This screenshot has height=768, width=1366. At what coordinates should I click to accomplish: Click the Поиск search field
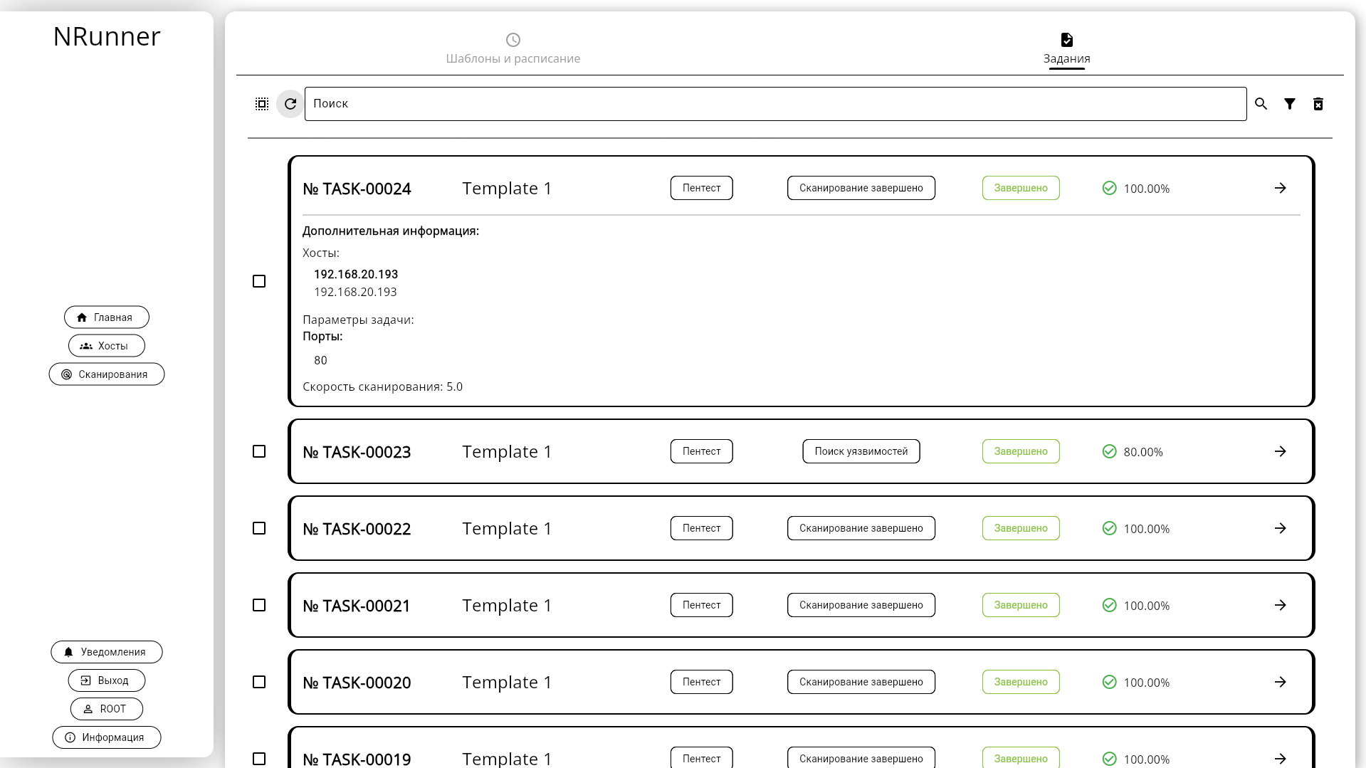click(776, 104)
